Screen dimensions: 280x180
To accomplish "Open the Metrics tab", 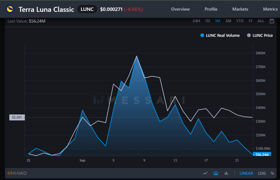I will pyautogui.click(x=270, y=9).
